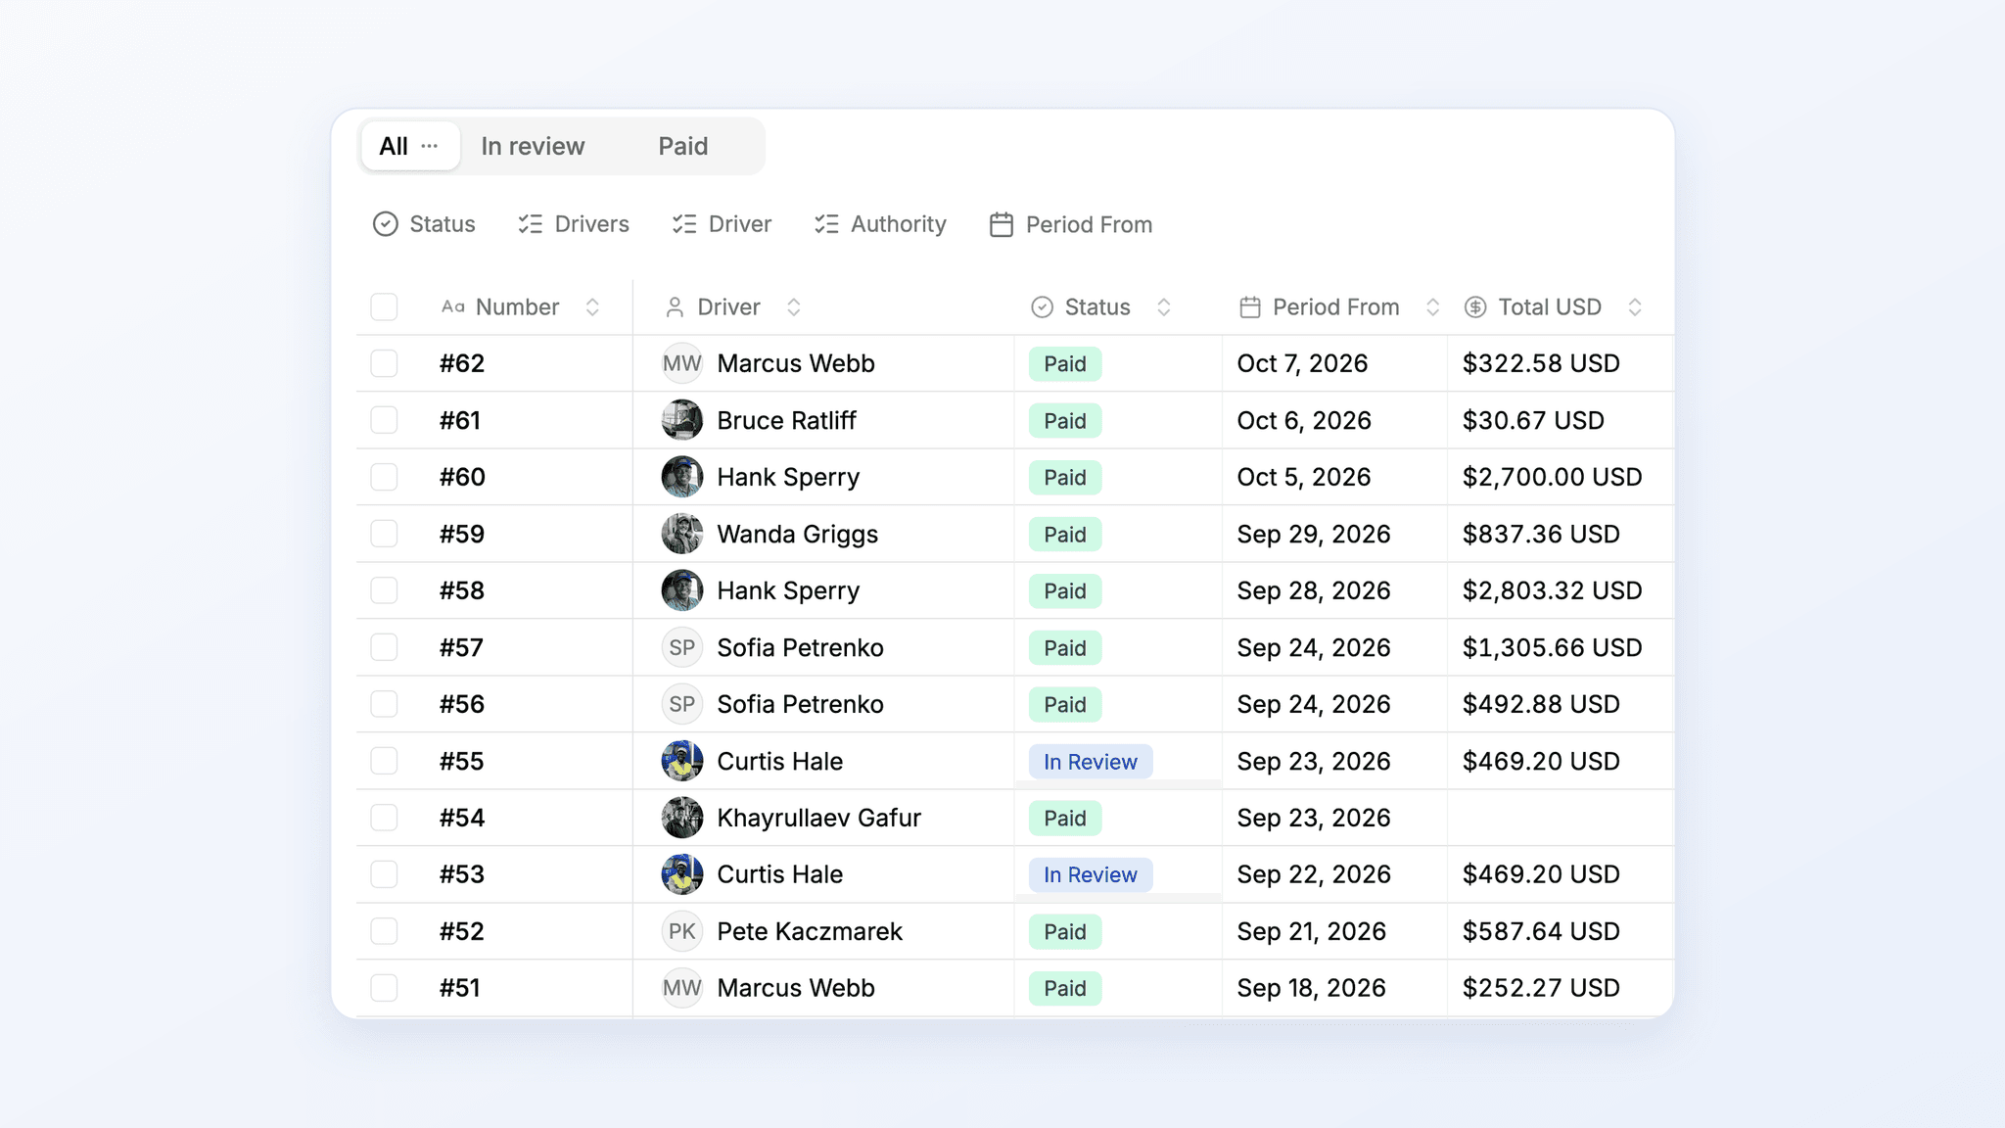The image size is (2005, 1128).
Task: Click the $2,700.00 USD total
Action: tap(1552, 477)
